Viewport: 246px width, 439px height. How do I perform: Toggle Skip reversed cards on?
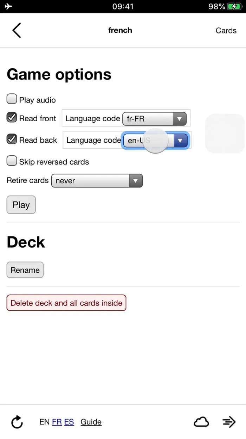[x=12, y=161]
